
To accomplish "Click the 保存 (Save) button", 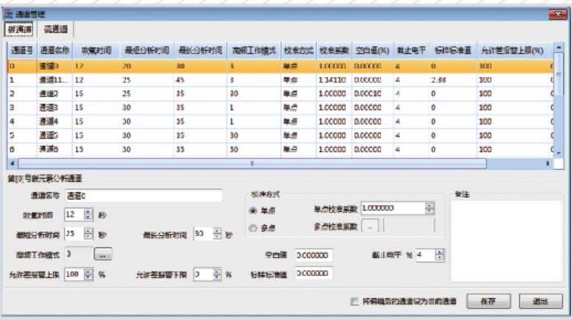I will click(x=489, y=302).
